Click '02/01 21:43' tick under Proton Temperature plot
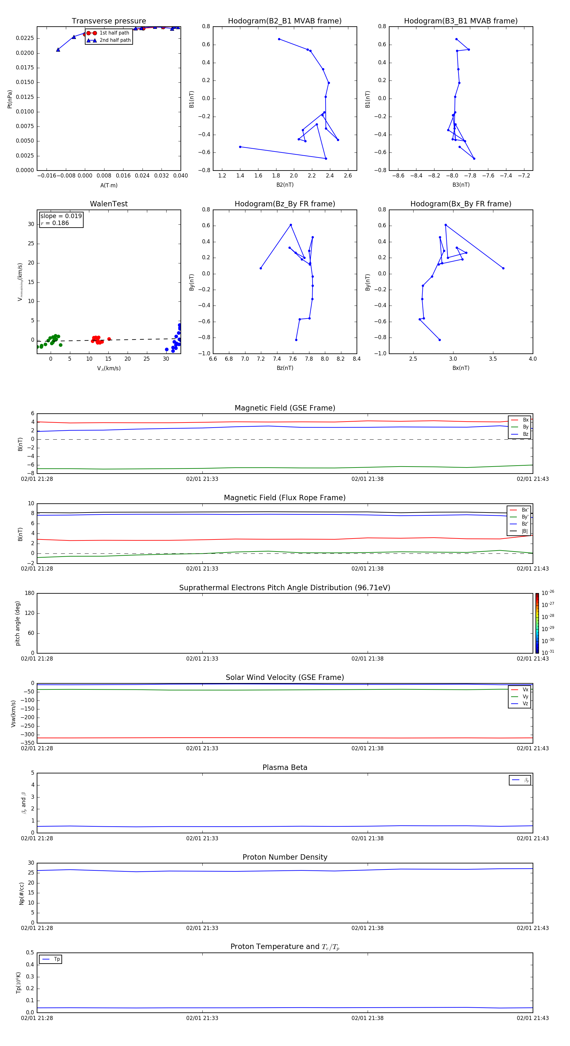This screenshot has height=1046, width=570. coord(533,1018)
